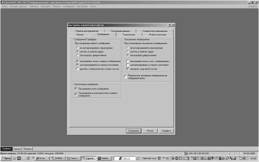The height and width of the screenshot is (162, 259).
Task: Enable 'Переносить активные оповещения на следующий день'
Action: point(126,77)
